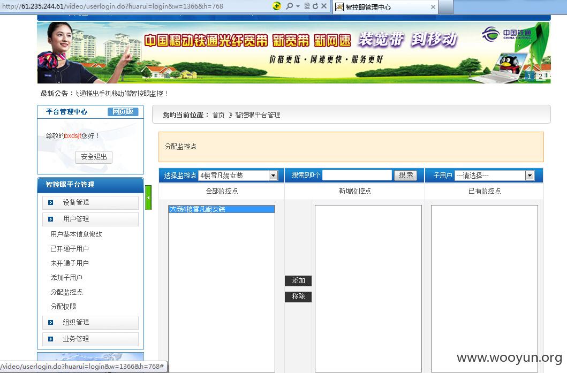
Task: Open a new browser tab
Action: (x=446, y=7)
